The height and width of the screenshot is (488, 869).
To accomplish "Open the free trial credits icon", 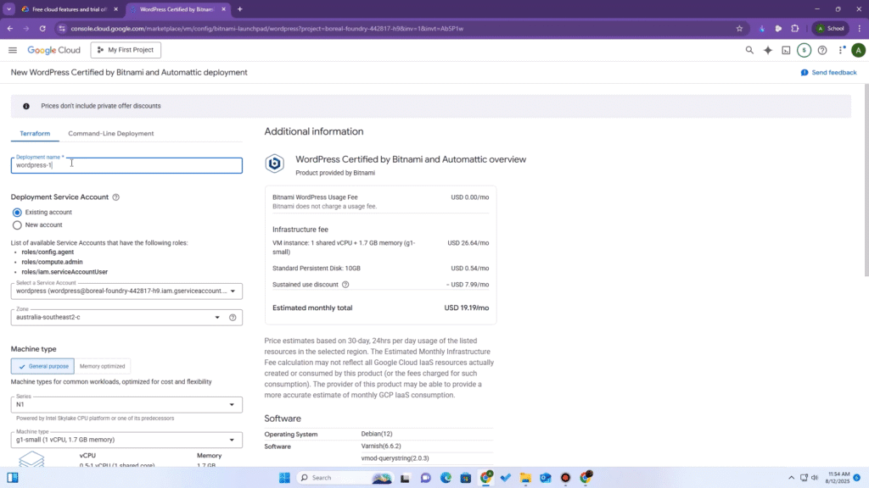I will tap(804, 50).
